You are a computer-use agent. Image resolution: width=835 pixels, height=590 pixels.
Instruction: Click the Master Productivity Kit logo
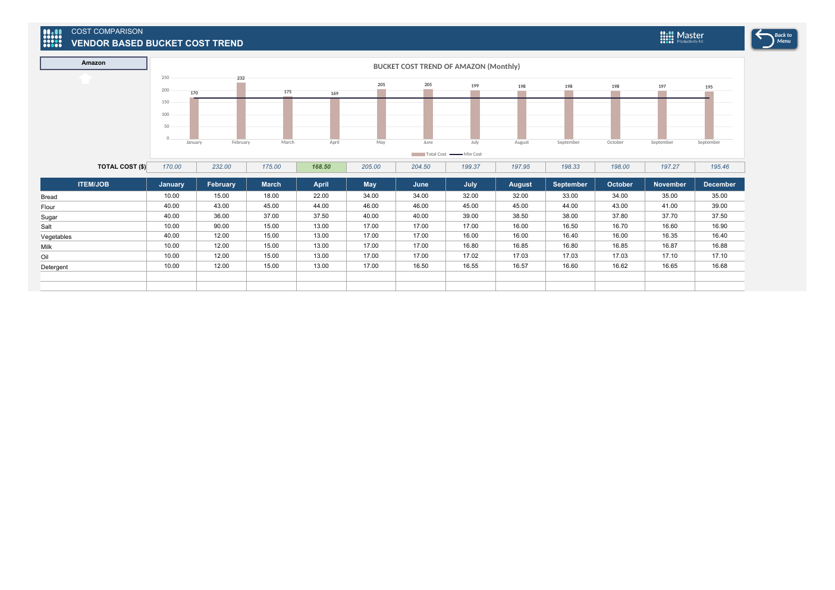pos(682,37)
